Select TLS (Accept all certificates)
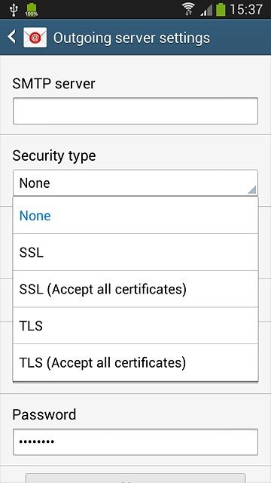271x483 pixels. [135, 362]
